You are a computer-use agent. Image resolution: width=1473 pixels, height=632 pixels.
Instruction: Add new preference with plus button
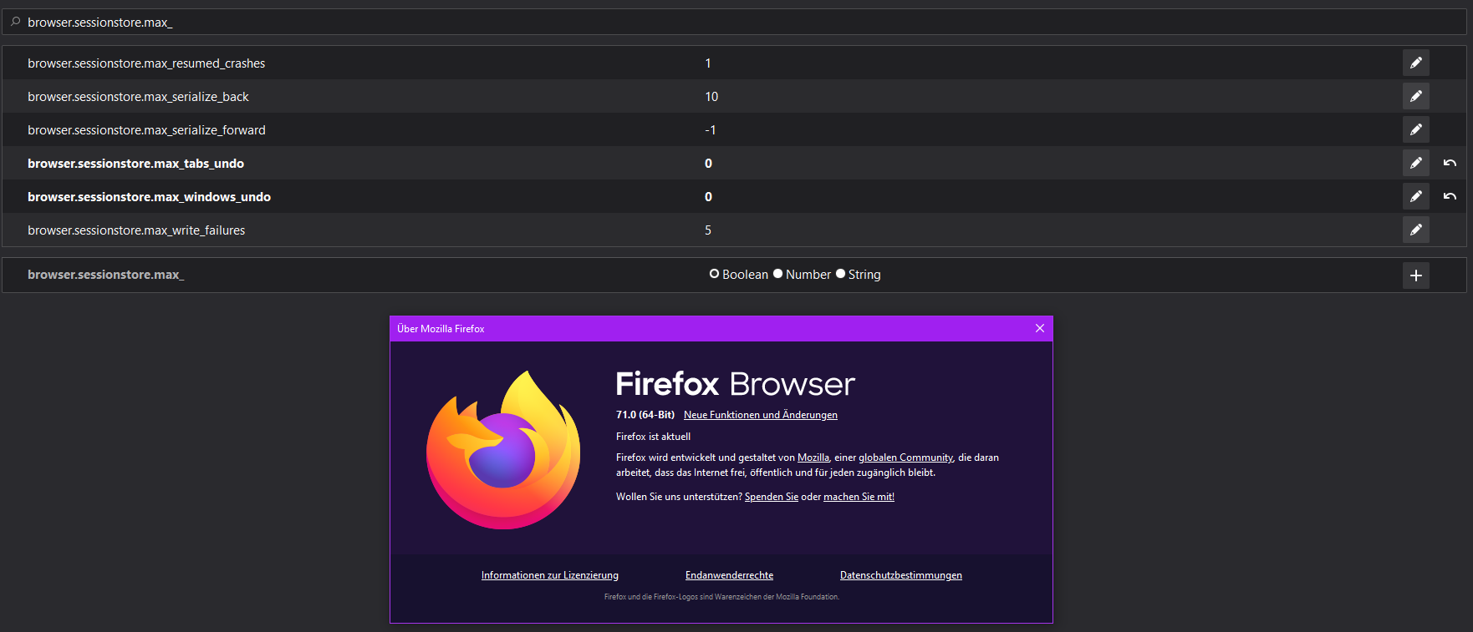tap(1415, 276)
